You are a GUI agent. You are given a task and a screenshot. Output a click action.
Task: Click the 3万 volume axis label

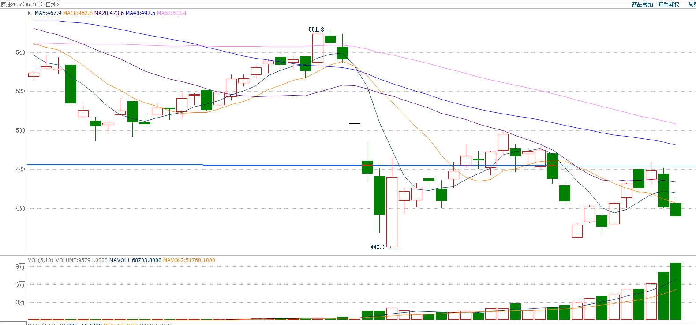pyautogui.click(x=20, y=302)
